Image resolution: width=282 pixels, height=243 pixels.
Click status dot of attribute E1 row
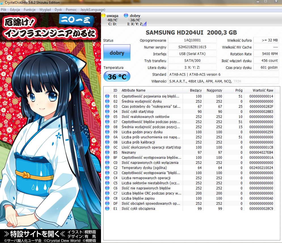point(107,208)
